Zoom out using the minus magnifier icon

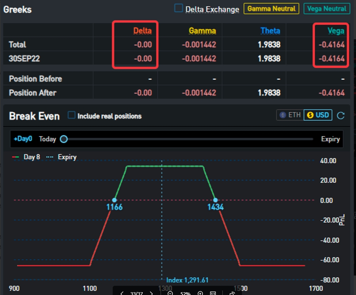tap(170, 293)
